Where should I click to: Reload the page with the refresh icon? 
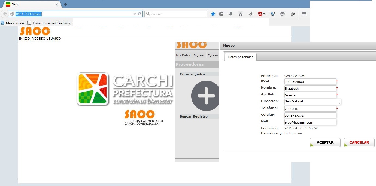(140, 14)
